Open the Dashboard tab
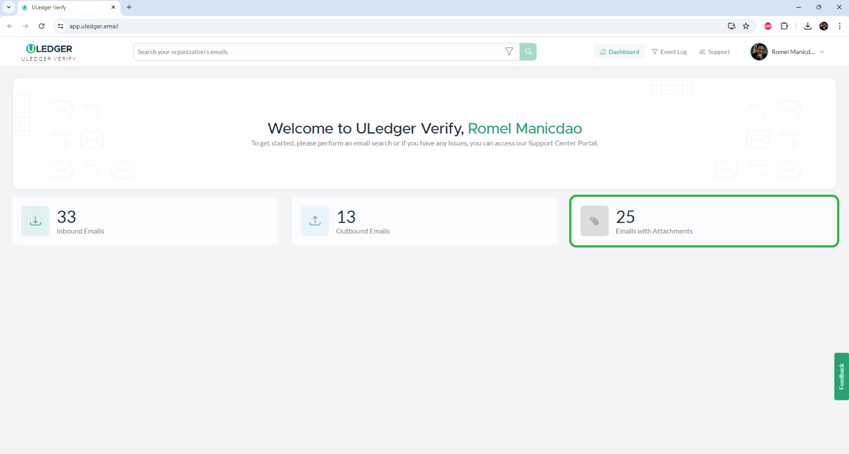The height and width of the screenshot is (454, 849). coord(620,52)
